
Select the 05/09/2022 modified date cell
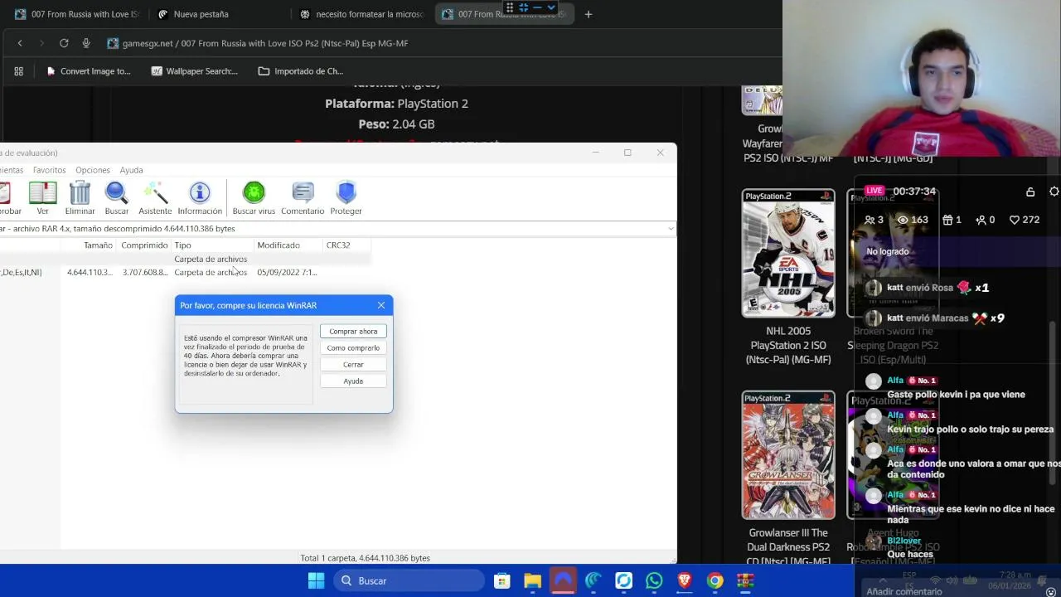(x=287, y=272)
